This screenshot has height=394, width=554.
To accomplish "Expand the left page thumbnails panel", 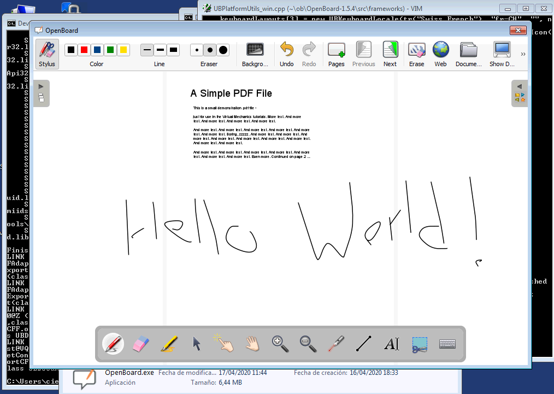I will pos(42,93).
